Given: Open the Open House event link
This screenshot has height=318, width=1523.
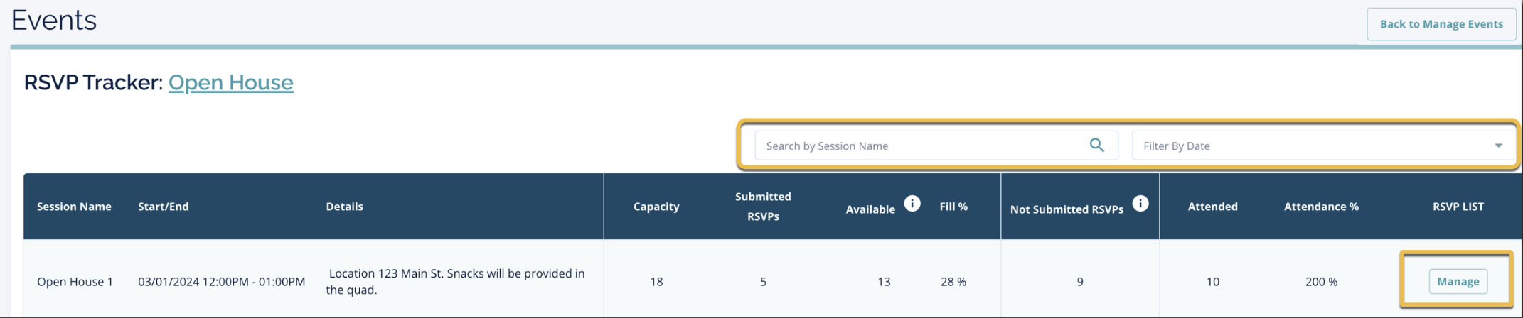Looking at the screenshot, I should 230,82.
